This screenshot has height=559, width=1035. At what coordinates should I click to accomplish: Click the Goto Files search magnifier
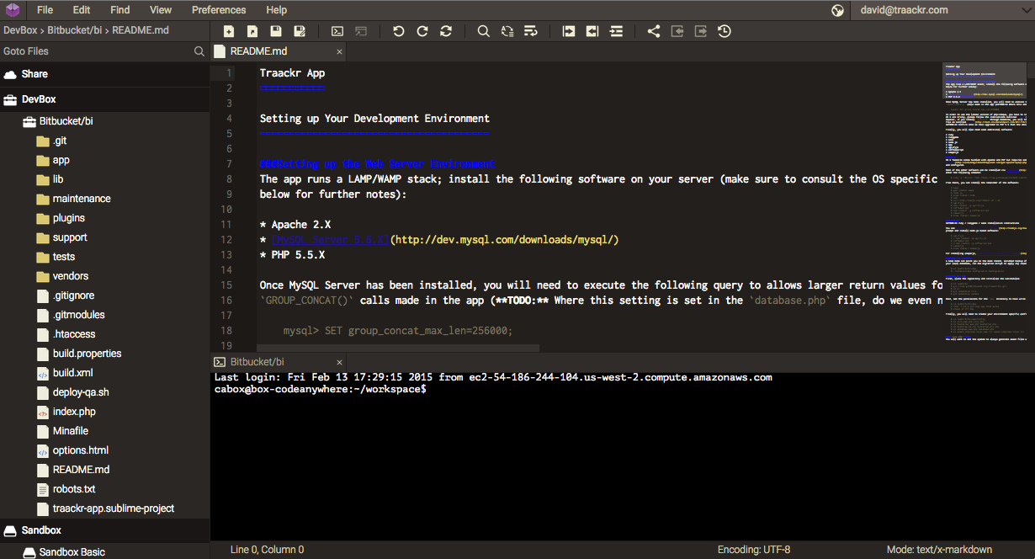pos(199,51)
